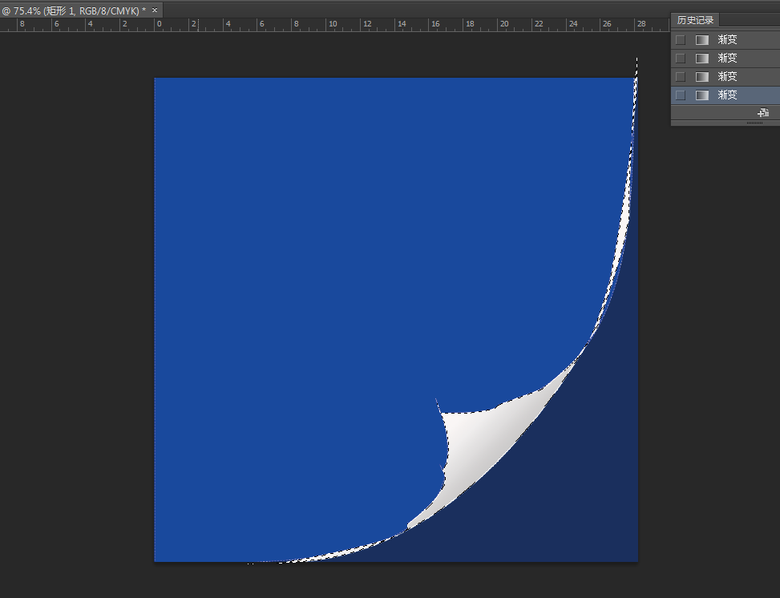
Task: Set history brush source on first 渐变 state
Action: click(x=681, y=39)
